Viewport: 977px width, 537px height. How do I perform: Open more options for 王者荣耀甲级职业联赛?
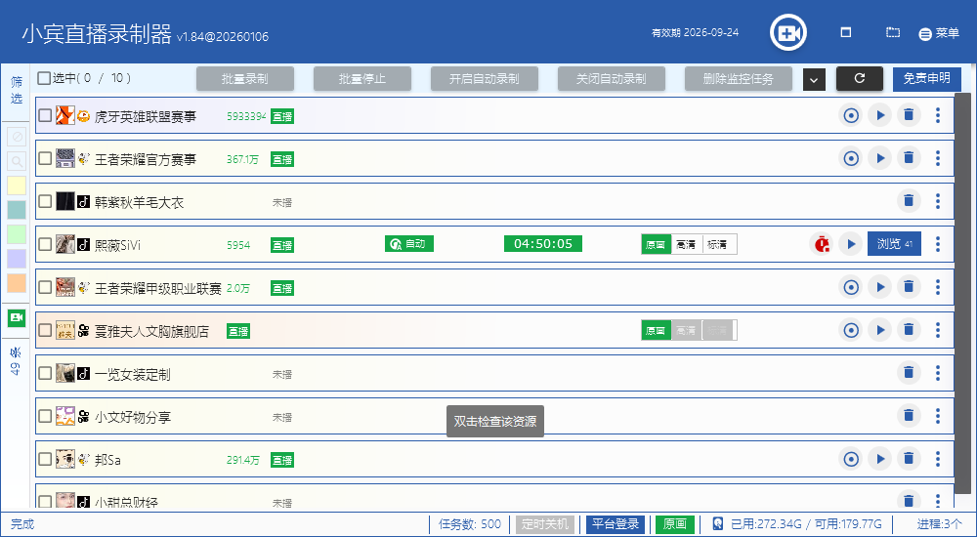(x=938, y=287)
